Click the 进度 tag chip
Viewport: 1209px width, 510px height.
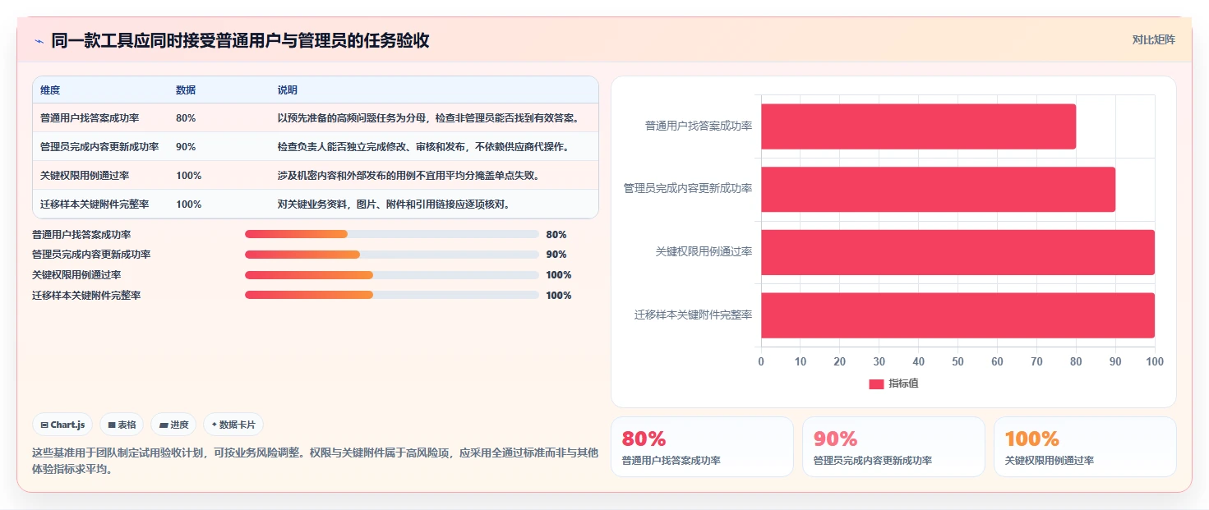click(173, 425)
